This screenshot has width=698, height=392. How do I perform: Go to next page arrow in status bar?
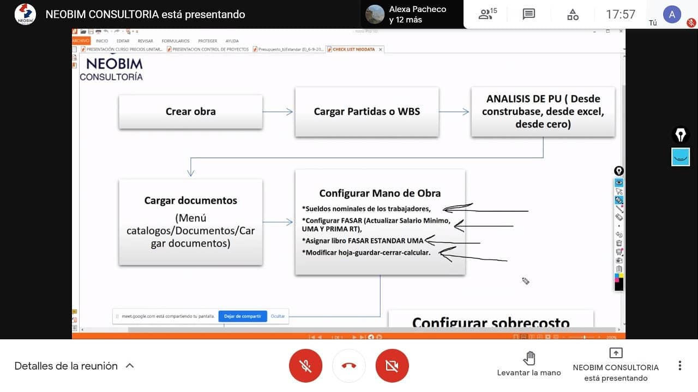coord(355,337)
